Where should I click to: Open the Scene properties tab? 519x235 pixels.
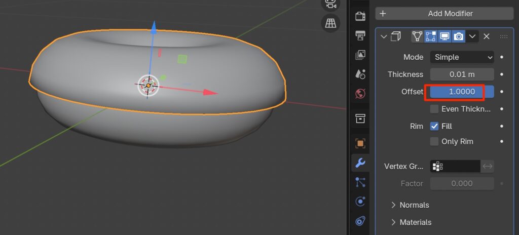(x=360, y=74)
